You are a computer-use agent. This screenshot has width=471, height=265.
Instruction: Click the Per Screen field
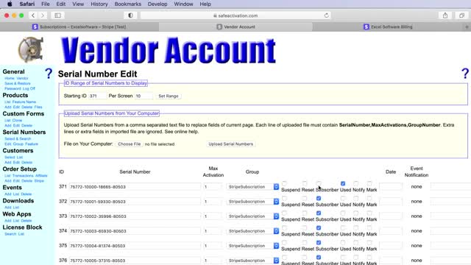pyautogui.click(x=144, y=96)
